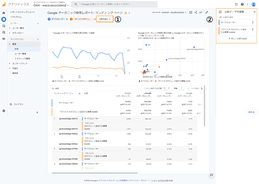The image size is (259, 184).
Task: Select 概要 under 集客
Action: pos(16,49)
